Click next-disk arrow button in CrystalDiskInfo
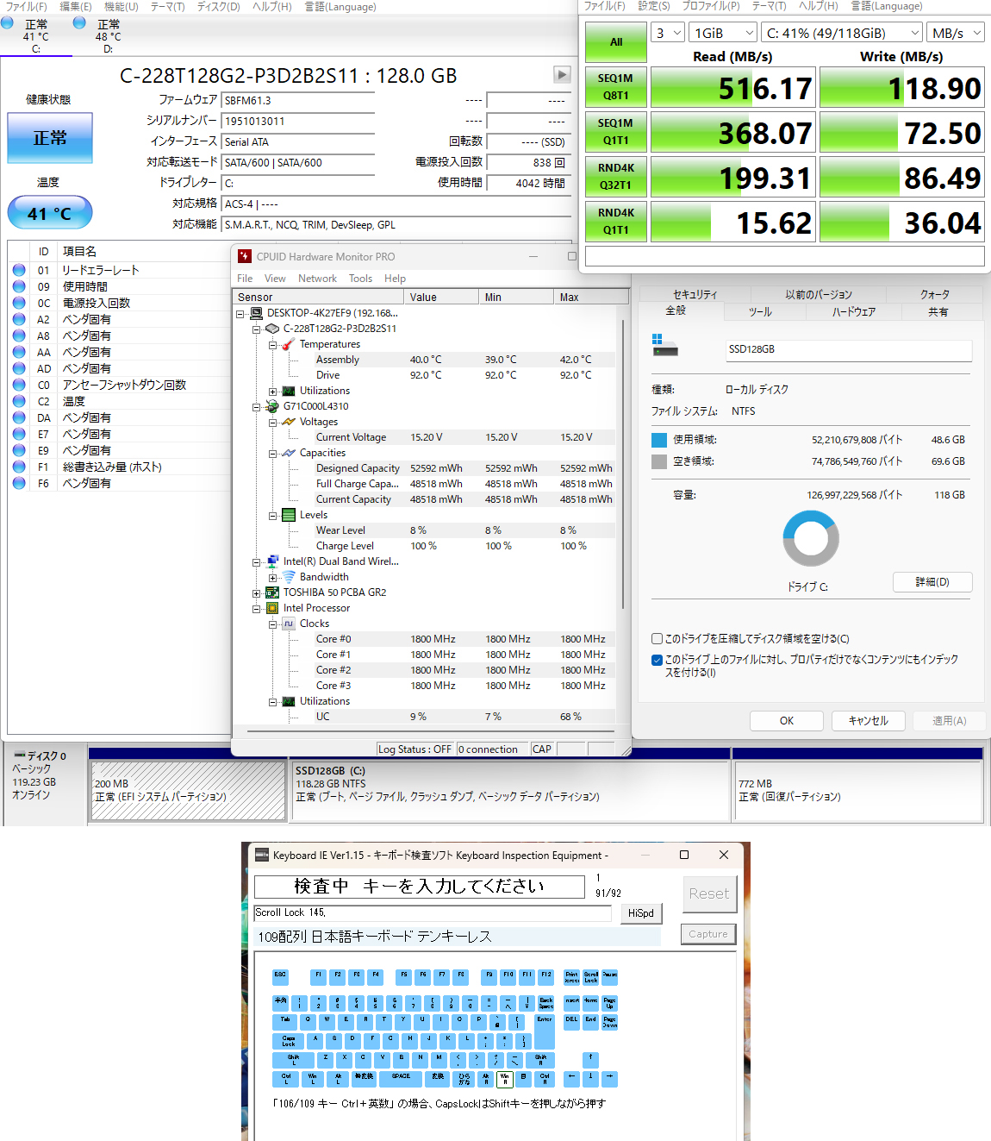 pos(562,75)
